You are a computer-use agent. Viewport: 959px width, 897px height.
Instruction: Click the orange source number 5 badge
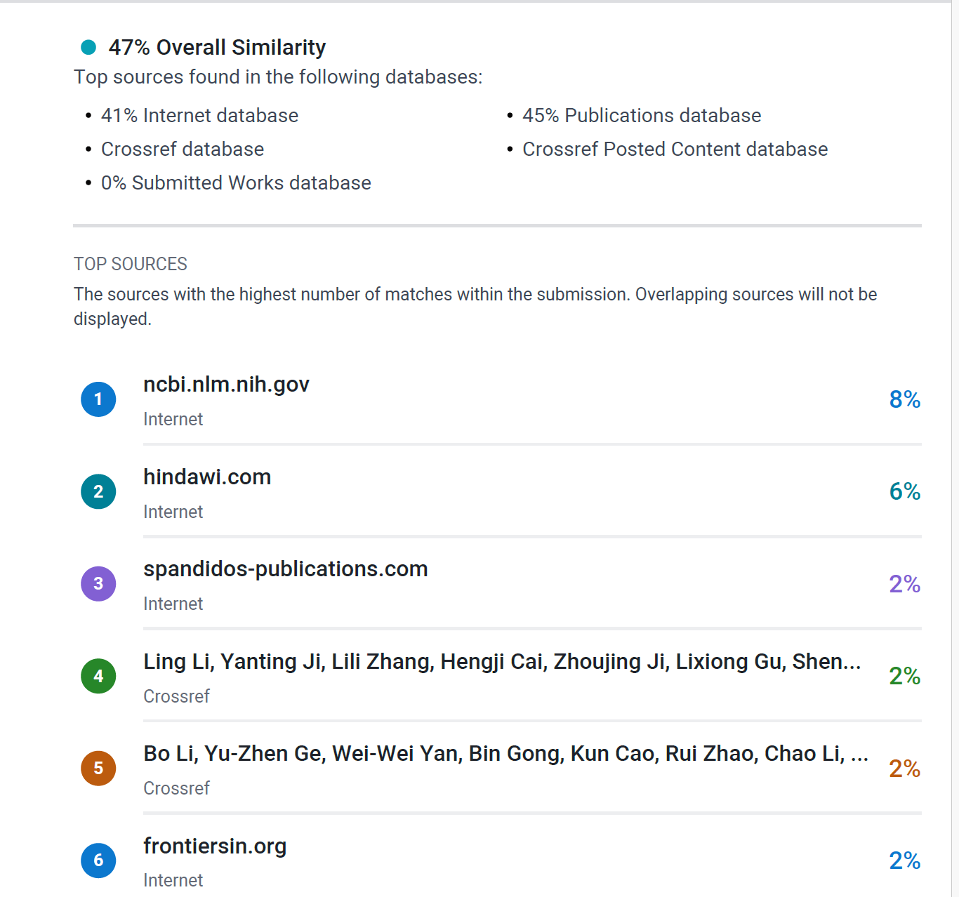click(x=98, y=768)
